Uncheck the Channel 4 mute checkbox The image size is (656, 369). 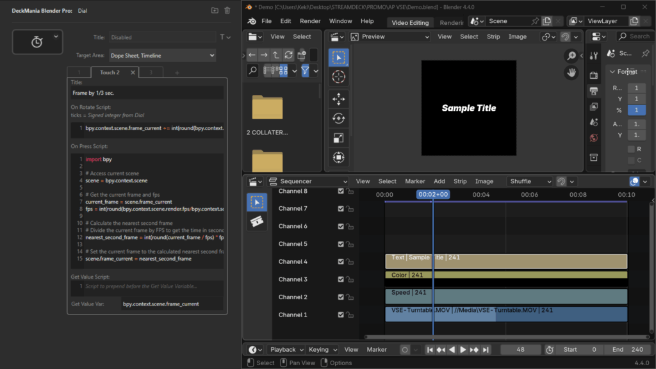pos(341,261)
